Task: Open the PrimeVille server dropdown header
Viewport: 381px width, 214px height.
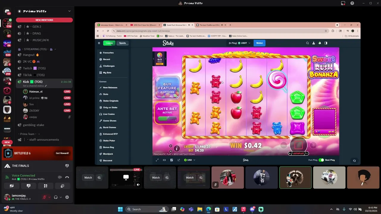Action: click(x=44, y=11)
